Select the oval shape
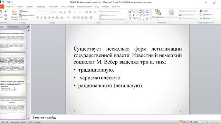 144,11
